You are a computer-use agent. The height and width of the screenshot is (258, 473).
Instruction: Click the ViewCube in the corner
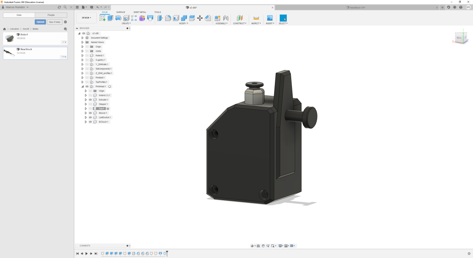pyautogui.click(x=461, y=38)
